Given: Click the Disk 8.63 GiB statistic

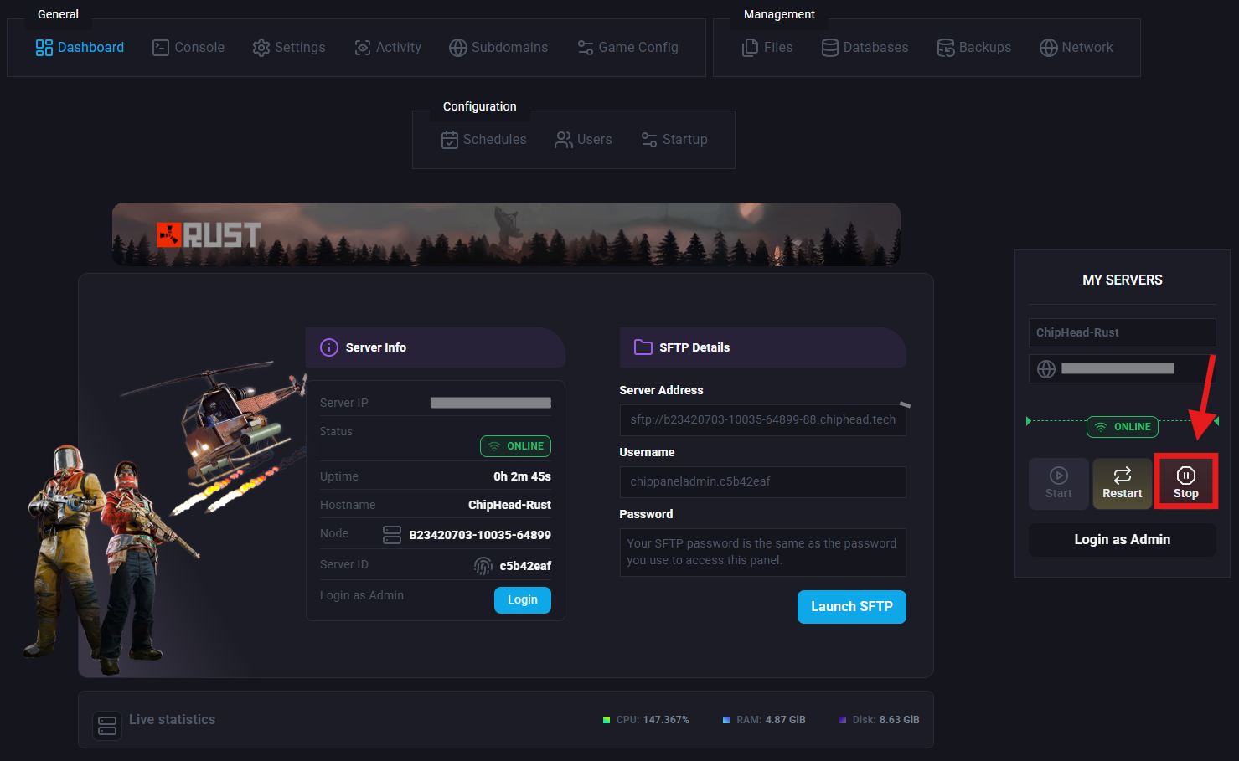Looking at the screenshot, I should coord(879,720).
